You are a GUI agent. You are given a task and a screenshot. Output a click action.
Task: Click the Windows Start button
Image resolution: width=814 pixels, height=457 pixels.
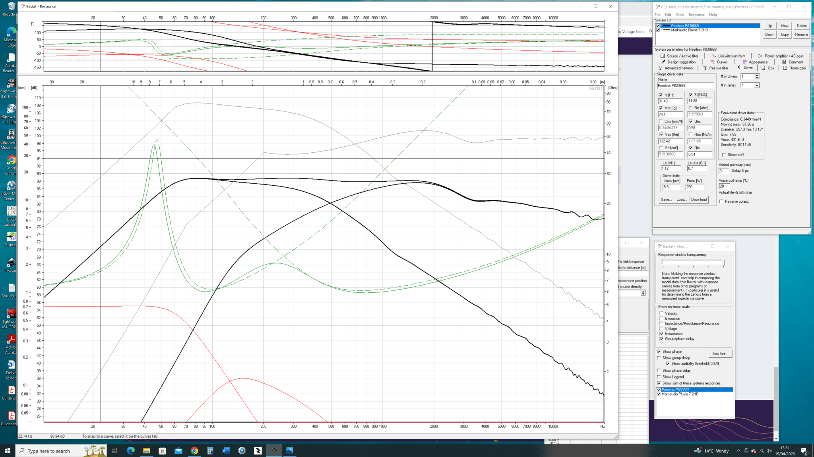click(7, 451)
